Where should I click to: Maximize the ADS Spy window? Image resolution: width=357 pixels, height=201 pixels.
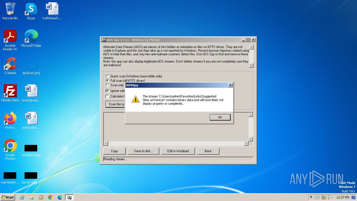click(x=248, y=40)
